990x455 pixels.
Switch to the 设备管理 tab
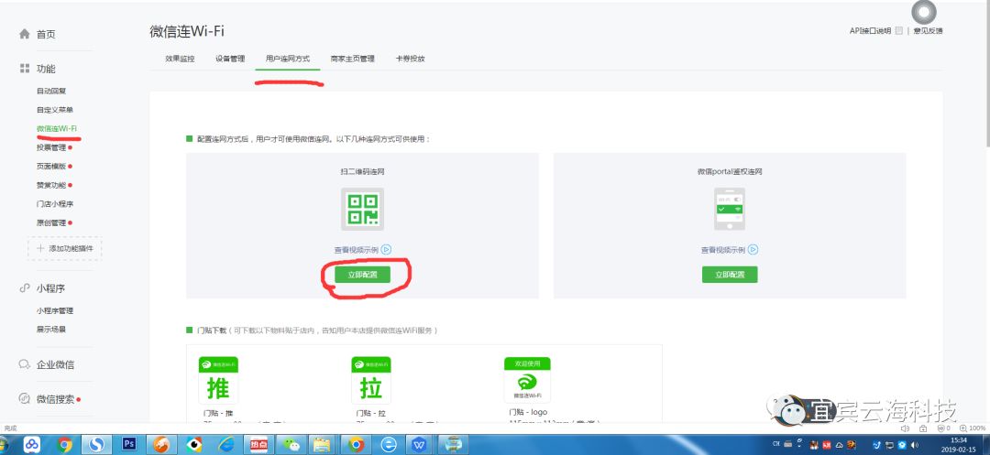(x=230, y=59)
